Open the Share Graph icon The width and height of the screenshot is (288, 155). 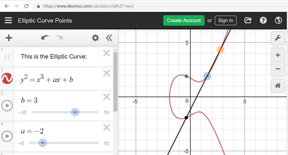(248, 21)
